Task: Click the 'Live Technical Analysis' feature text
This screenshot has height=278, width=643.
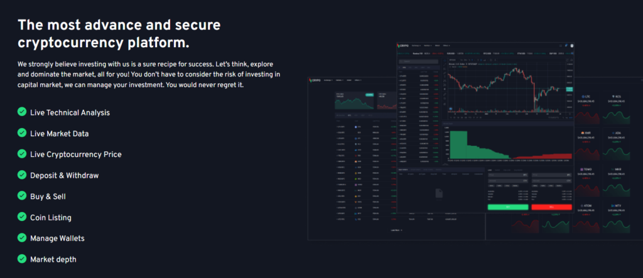Action: click(70, 112)
